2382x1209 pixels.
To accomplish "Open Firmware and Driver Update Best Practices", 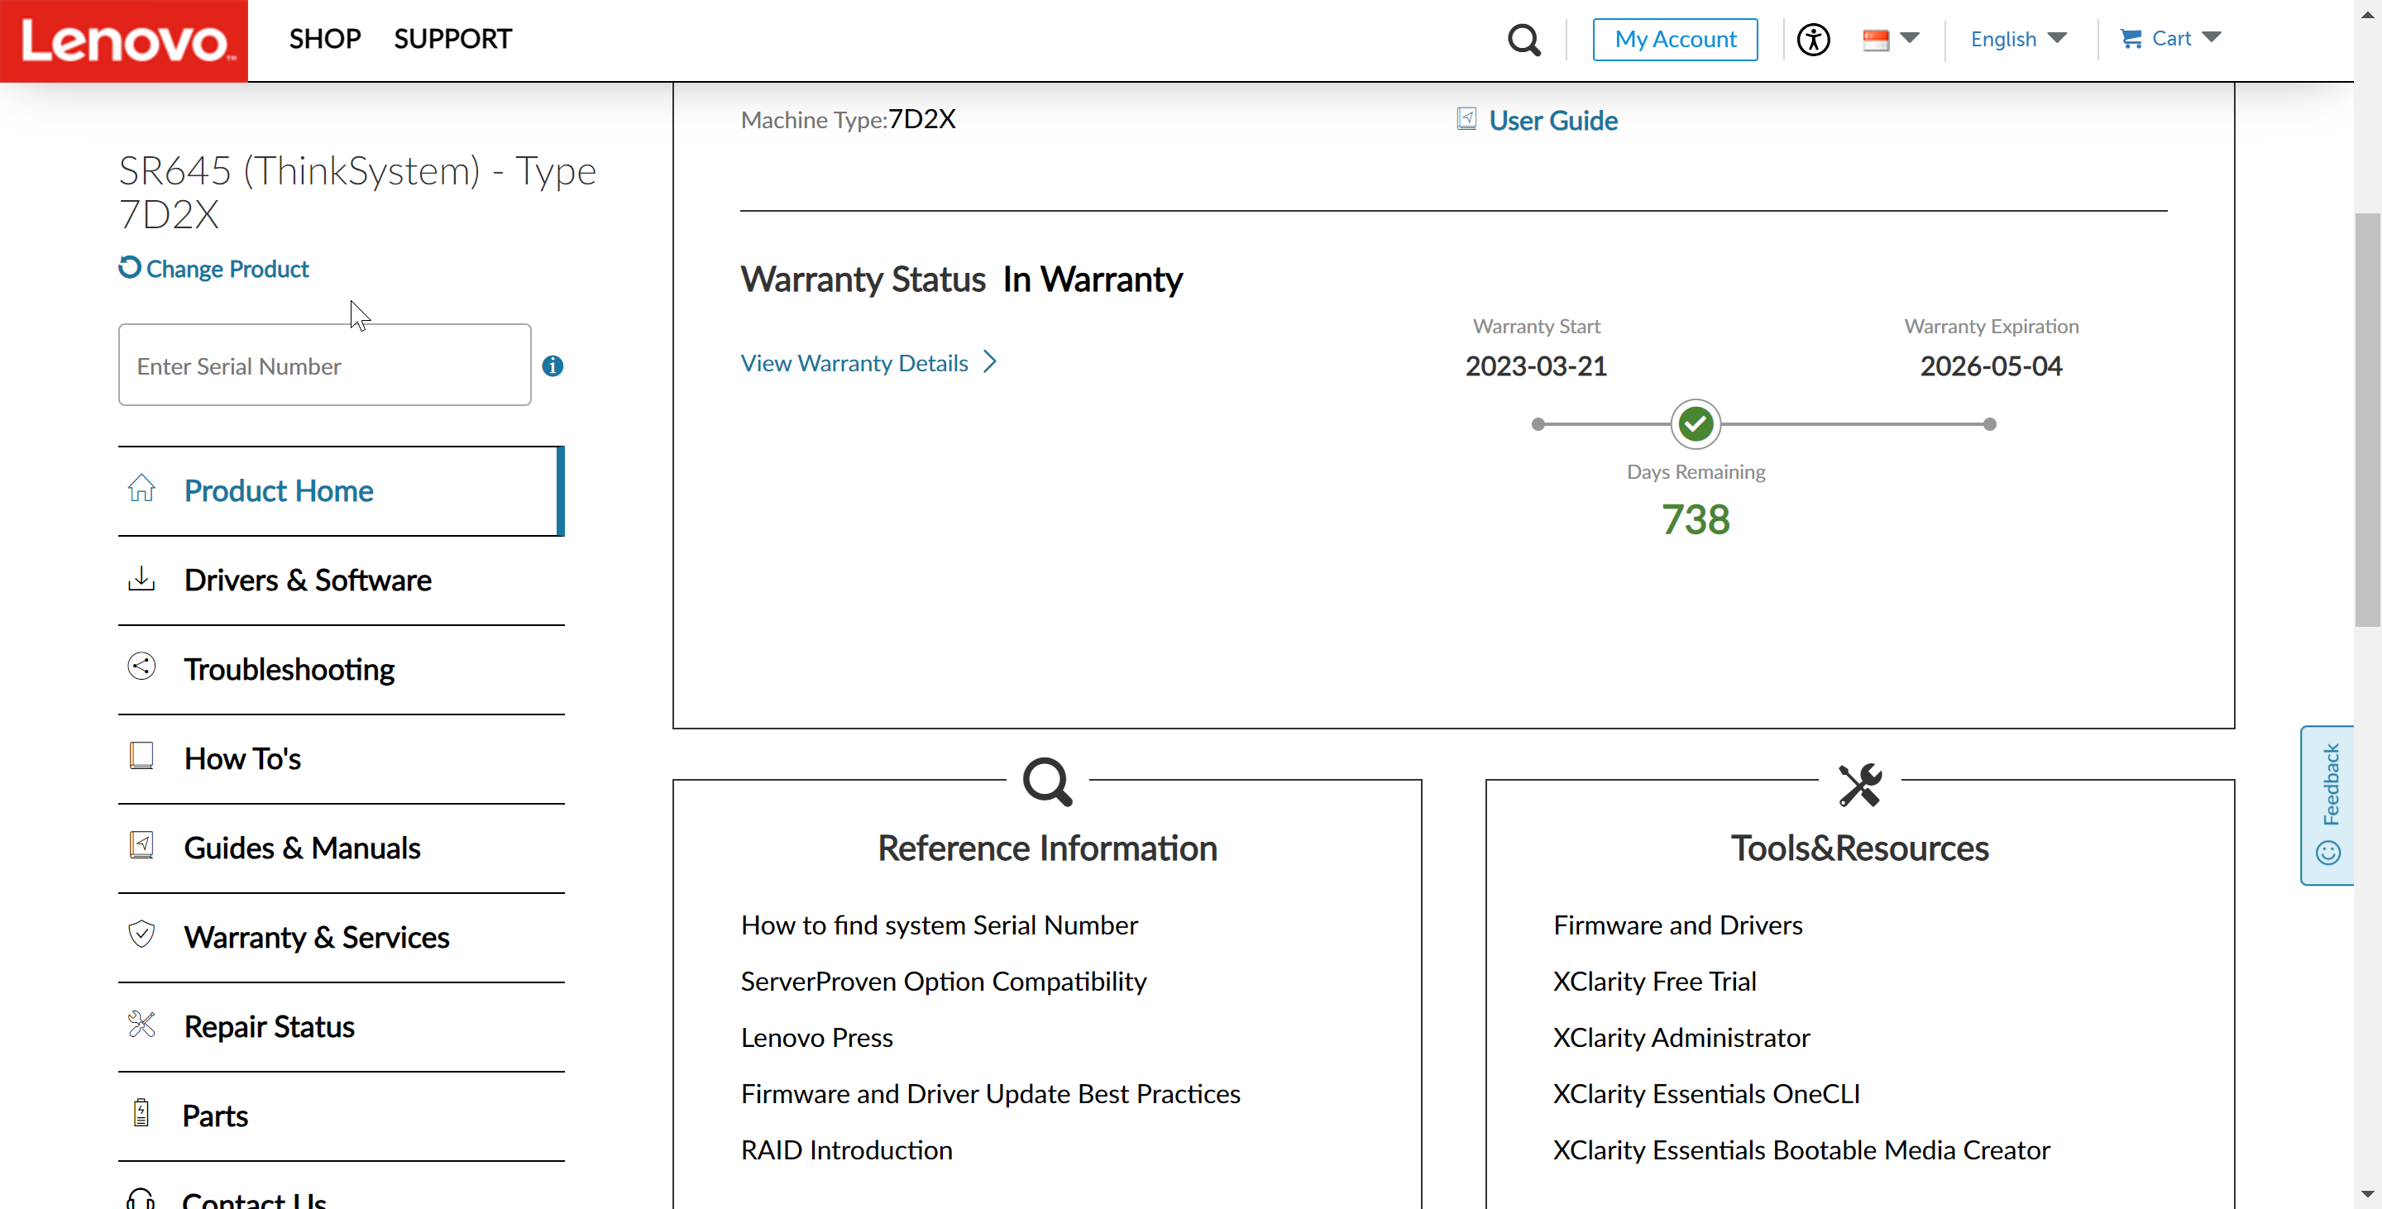I will coord(990,1094).
